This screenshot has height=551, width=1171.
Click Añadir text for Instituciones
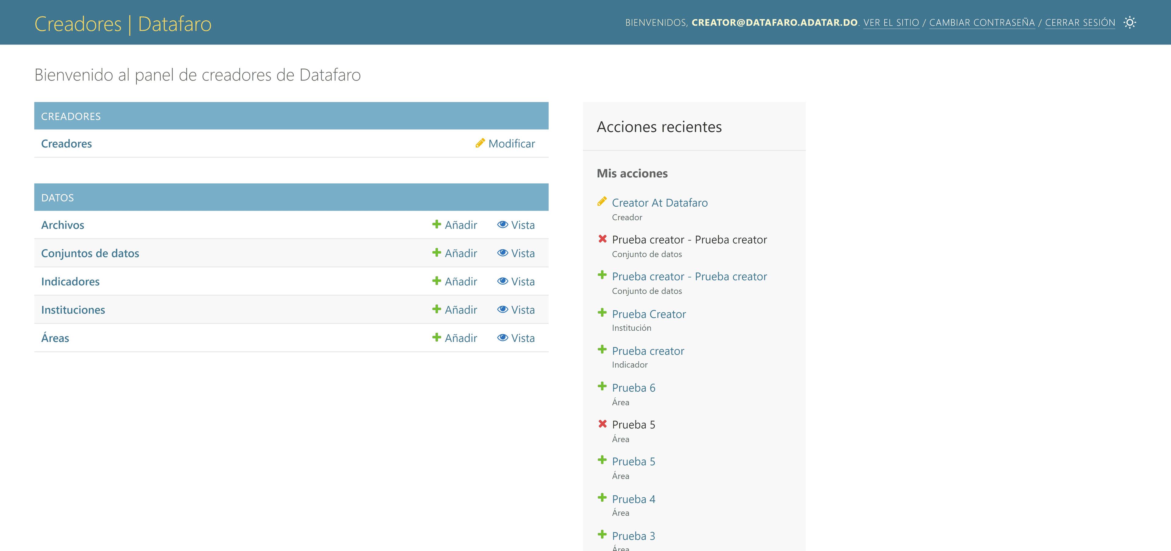pos(461,310)
